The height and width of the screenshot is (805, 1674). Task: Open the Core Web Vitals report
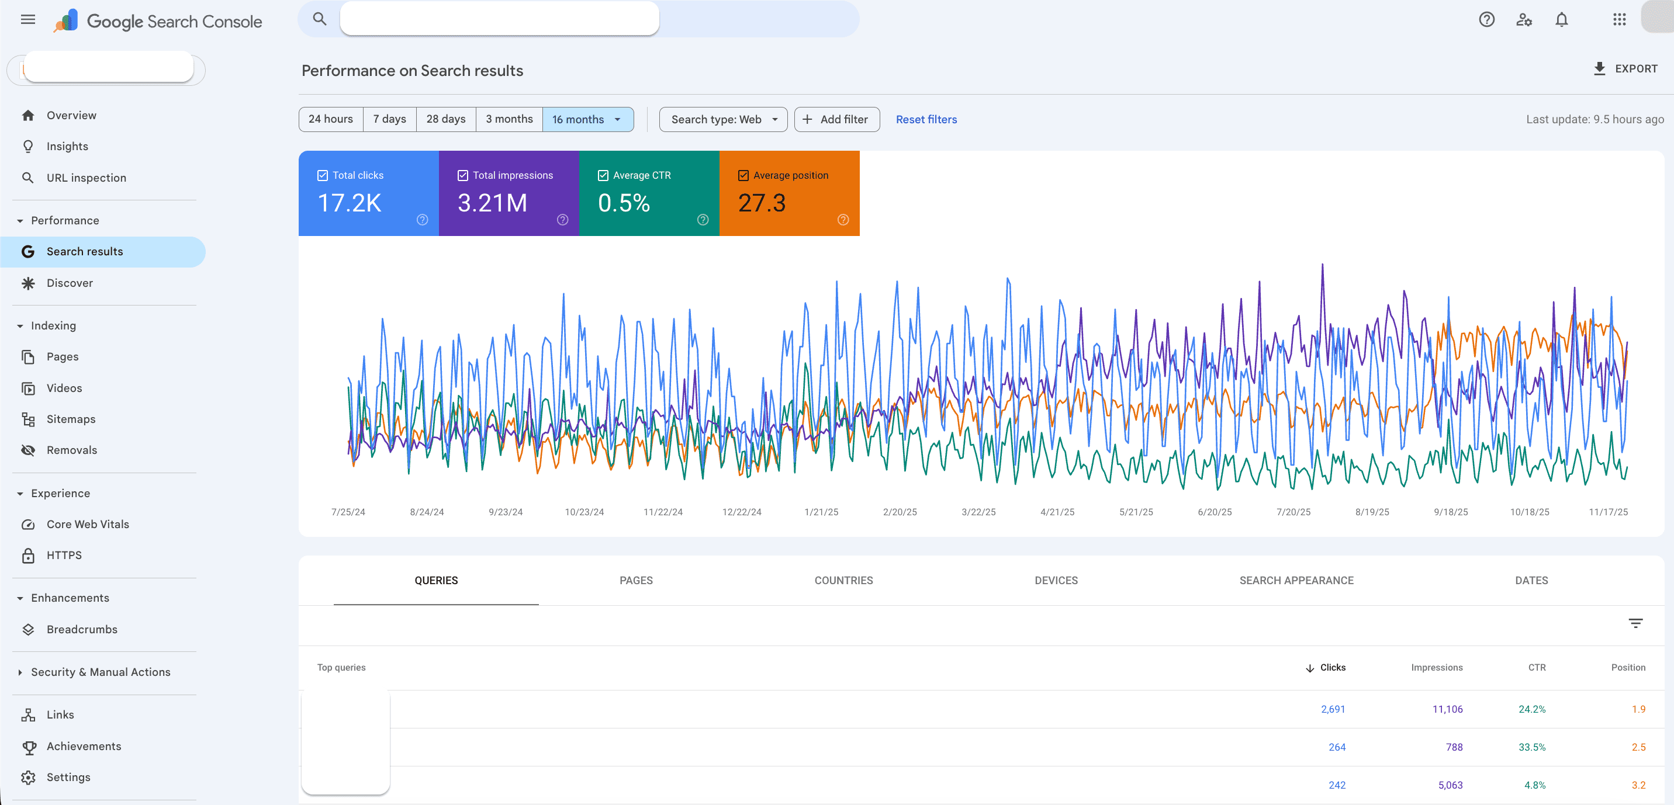point(87,523)
